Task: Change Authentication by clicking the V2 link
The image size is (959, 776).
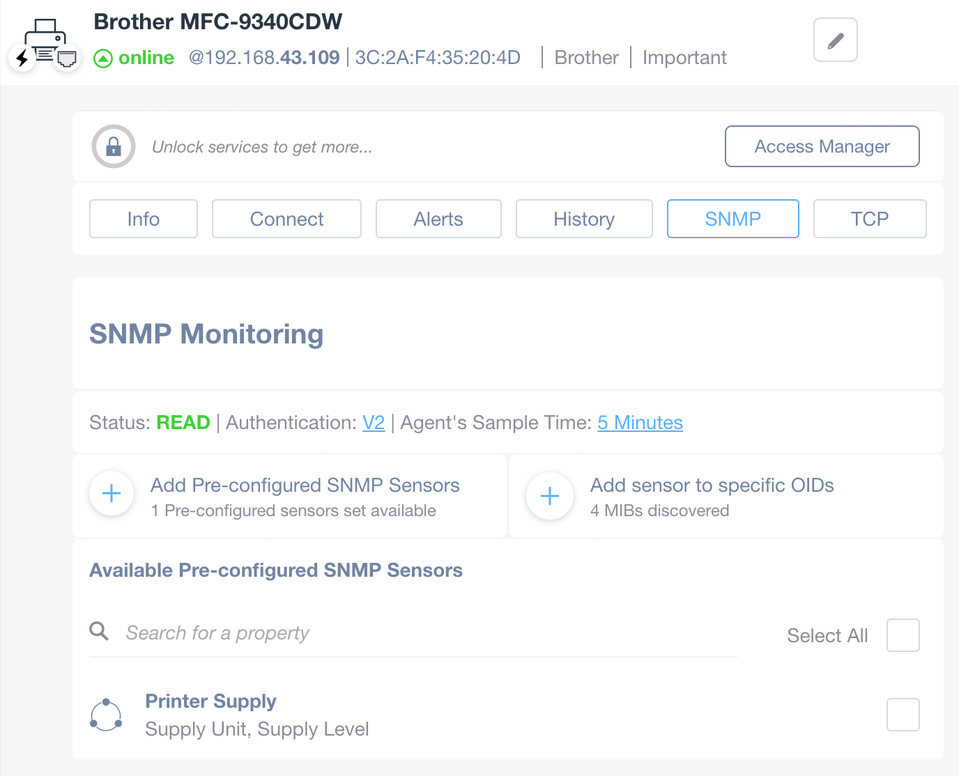Action: point(374,423)
